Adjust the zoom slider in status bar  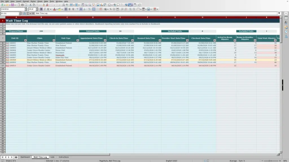click(271, 161)
